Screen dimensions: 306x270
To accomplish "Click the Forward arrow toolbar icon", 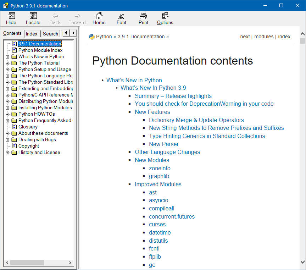I will coord(77,16).
